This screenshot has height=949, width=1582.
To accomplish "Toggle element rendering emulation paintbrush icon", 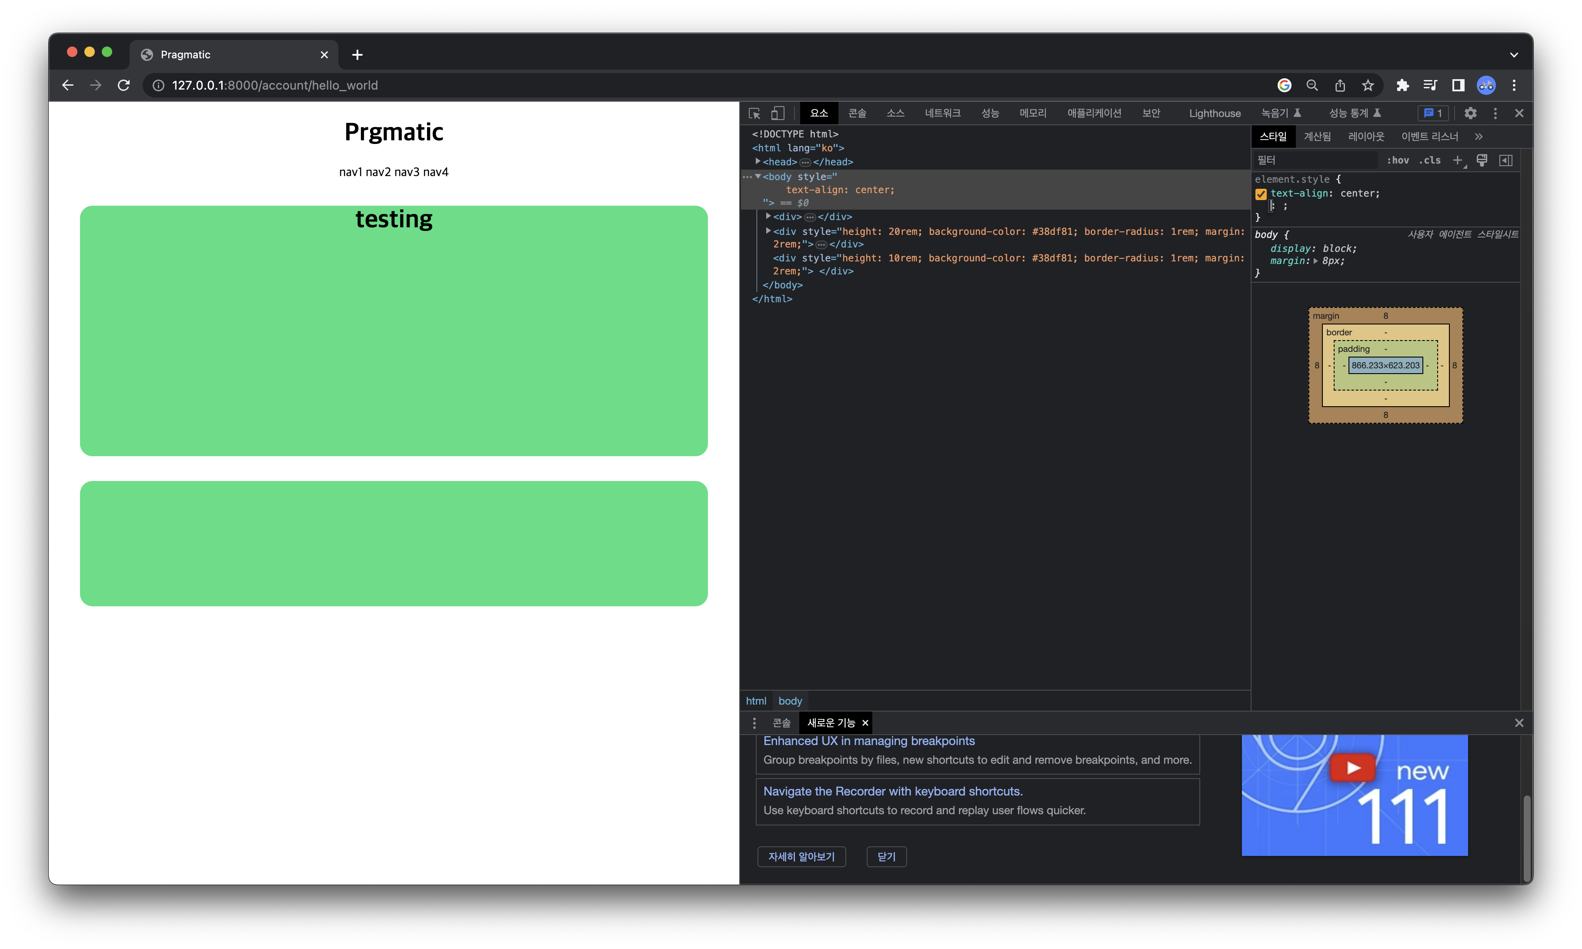I will point(1482,160).
